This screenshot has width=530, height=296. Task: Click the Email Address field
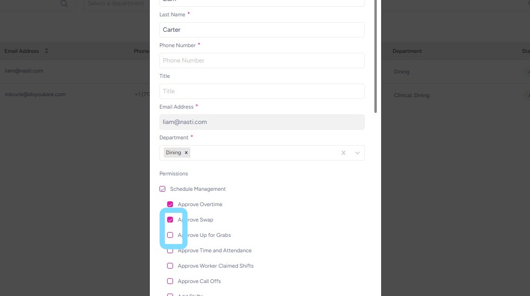(x=262, y=122)
